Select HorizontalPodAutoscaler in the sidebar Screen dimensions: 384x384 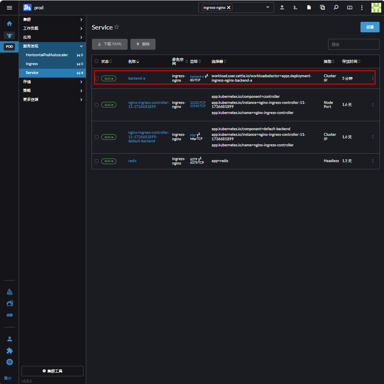47,55
